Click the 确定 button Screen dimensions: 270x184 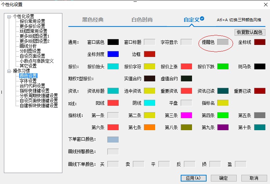click(x=223, y=178)
